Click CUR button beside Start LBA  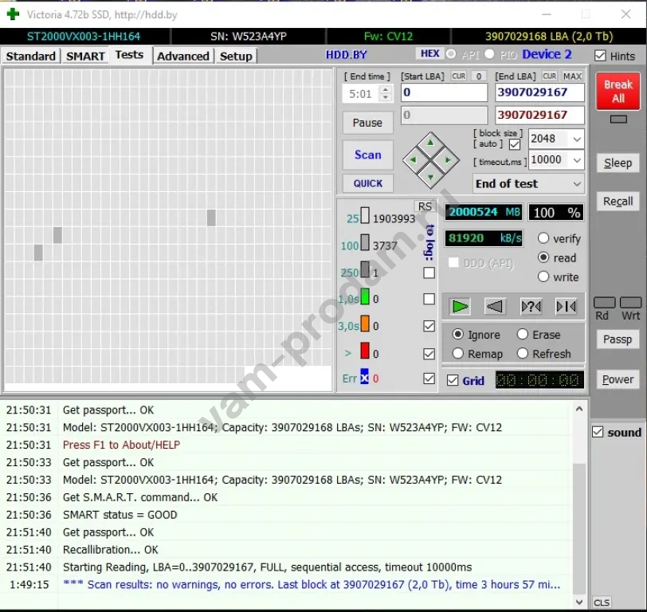click(458, 76)
